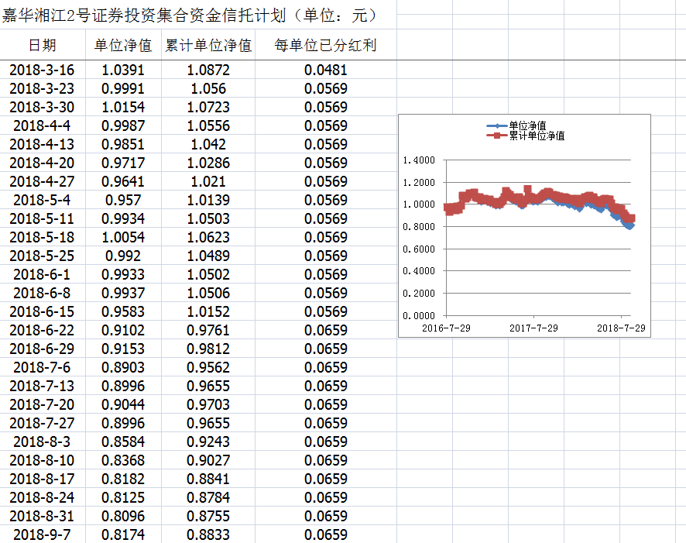Select the cumulative value cell 1.0723
The image size is (686, 543).
[x=208, y=107]
